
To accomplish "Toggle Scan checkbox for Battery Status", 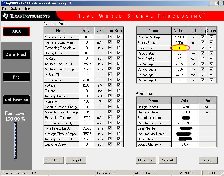I will [x=211, y=42].
